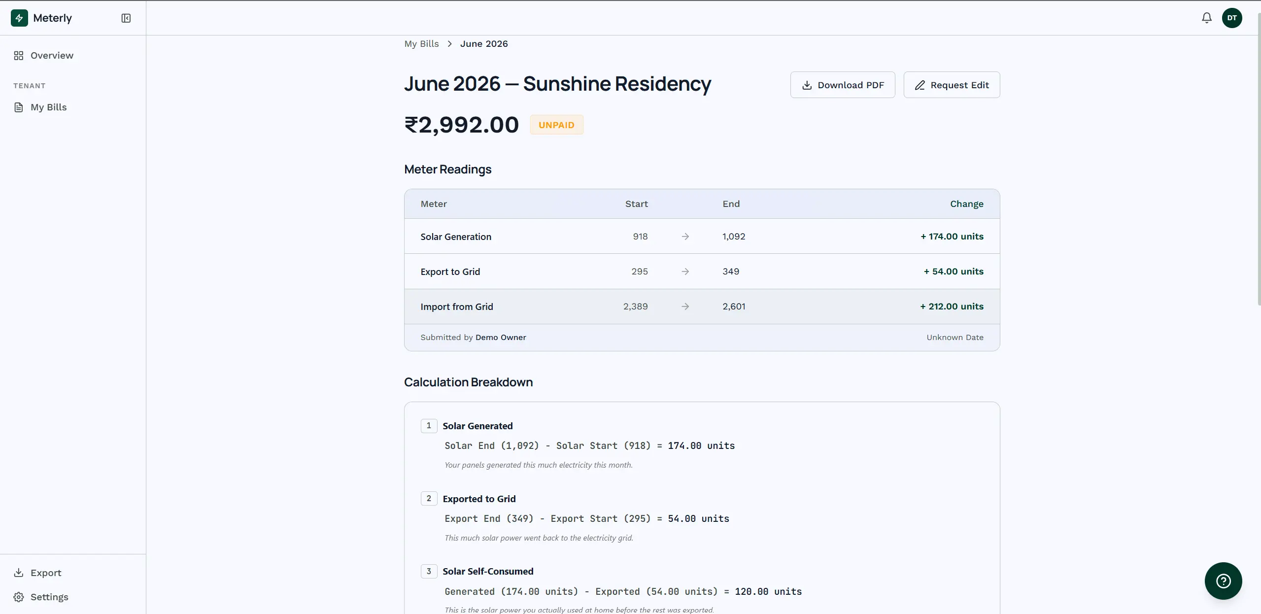Download the bill as PDF
The height and width of the screenshot is (614, 1261).
[843, 85]
